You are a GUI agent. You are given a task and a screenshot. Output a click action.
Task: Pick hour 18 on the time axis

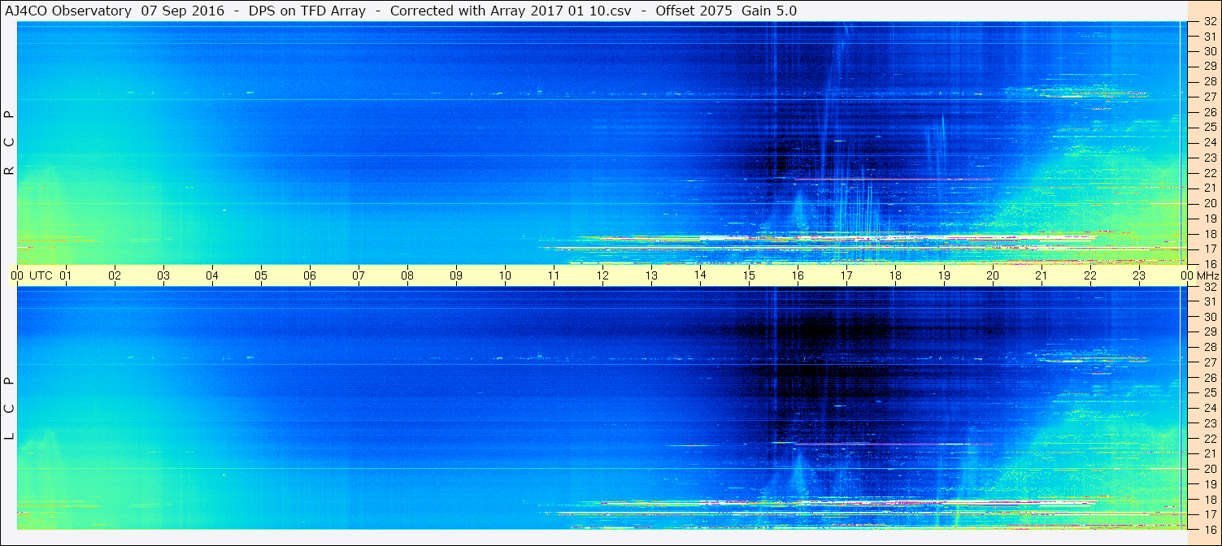click(x=895, y=275)
